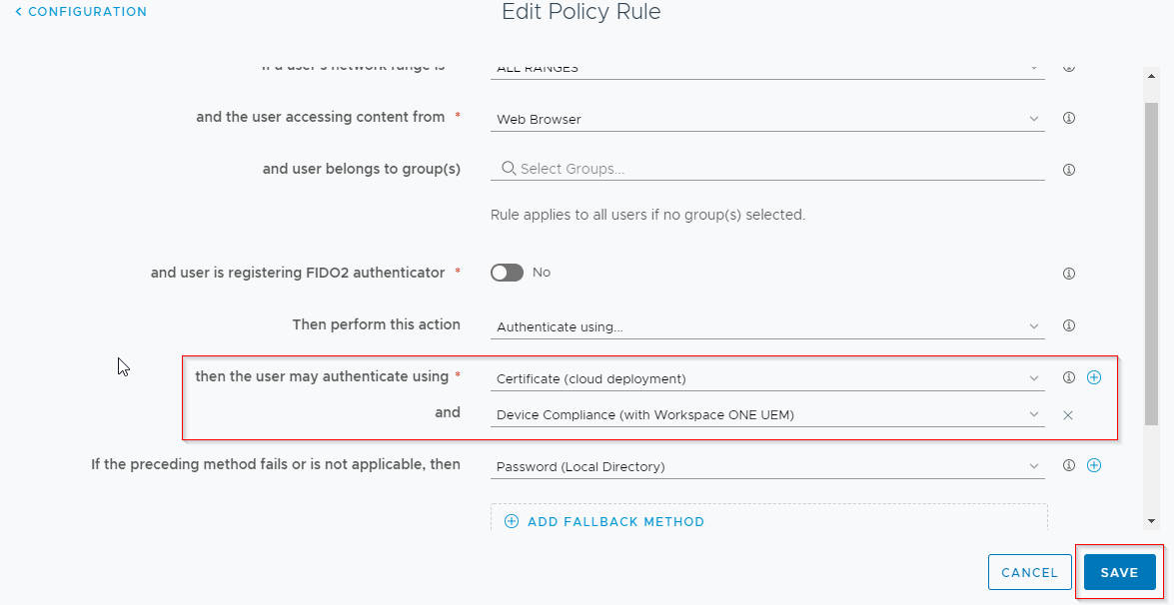Remove Device Compliance method via X icon
The image size is (1174, 605).
[x=1067, y=414]
